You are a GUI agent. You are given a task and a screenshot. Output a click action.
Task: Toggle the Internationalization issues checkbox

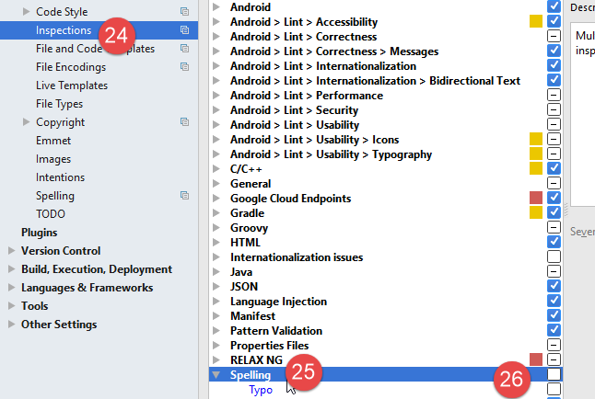click(x=554, y=257)
